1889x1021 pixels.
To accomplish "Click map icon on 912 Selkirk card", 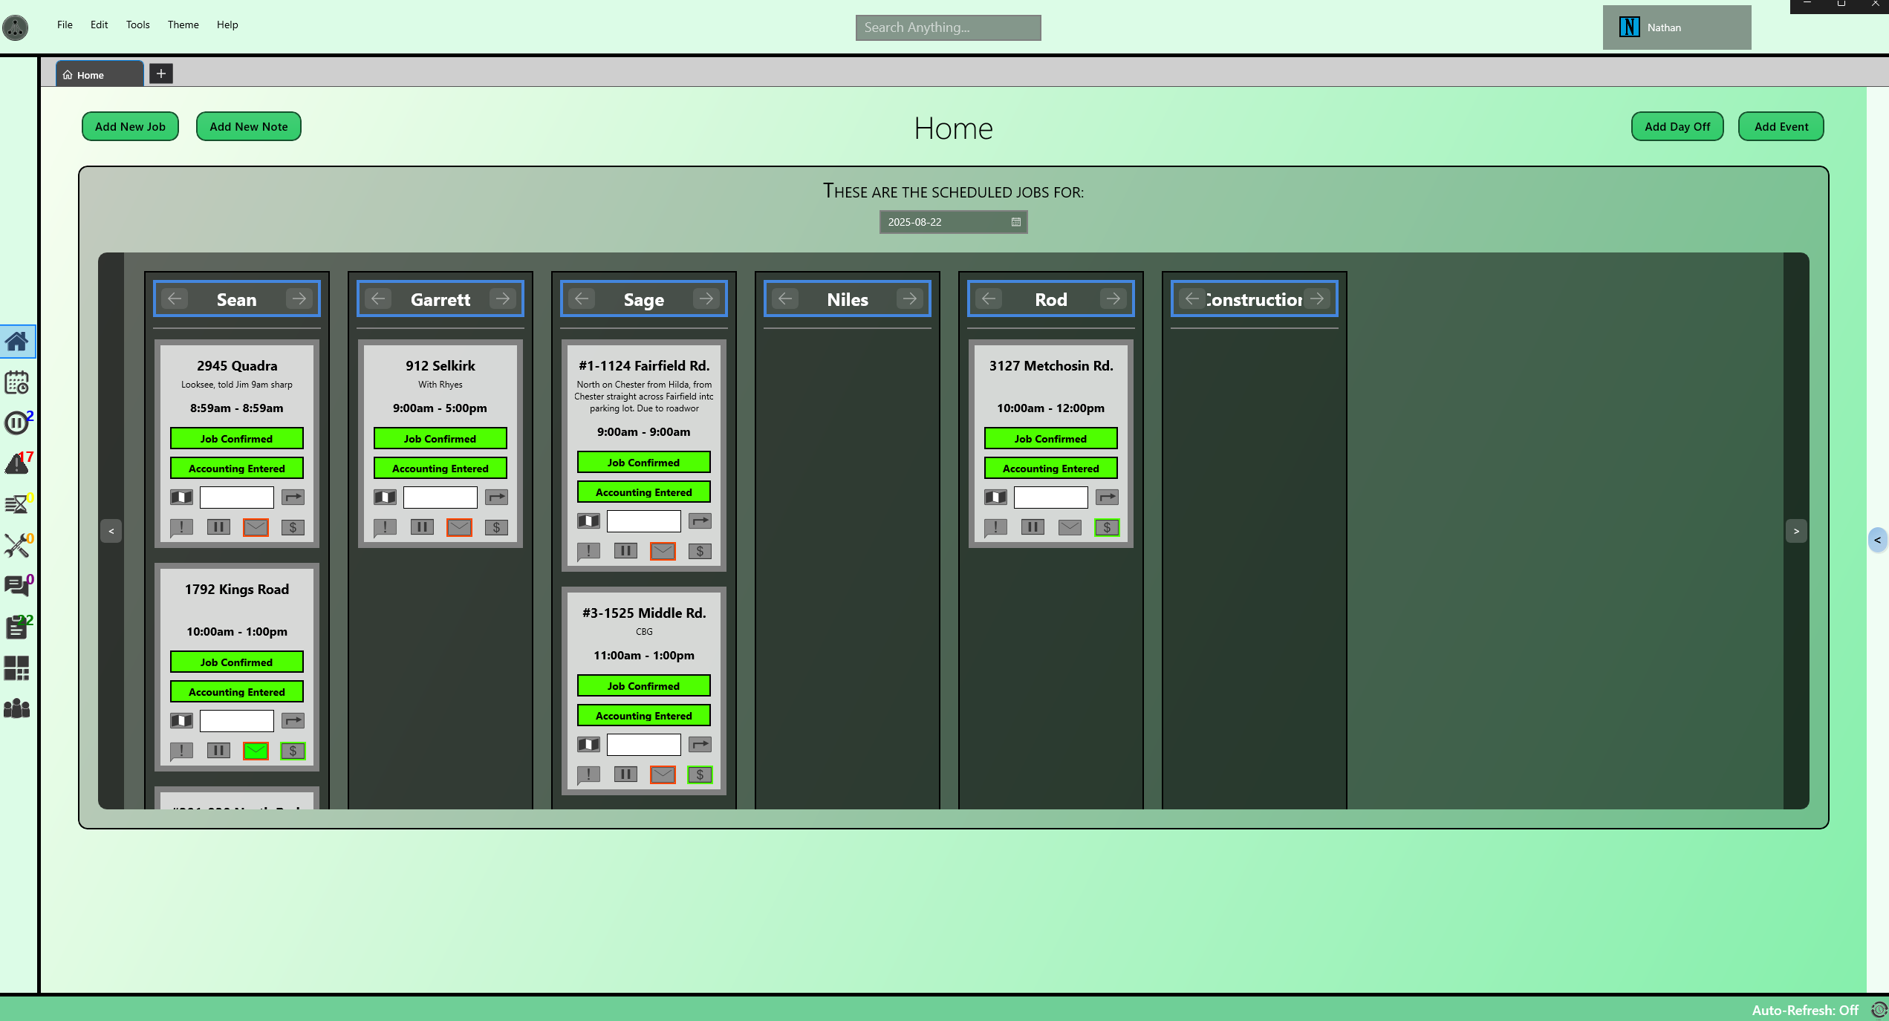I will point(385,498).
